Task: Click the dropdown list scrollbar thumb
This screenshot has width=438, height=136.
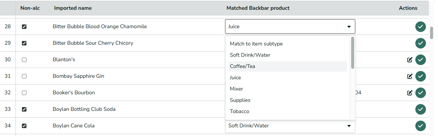Action: coord(353,53)
